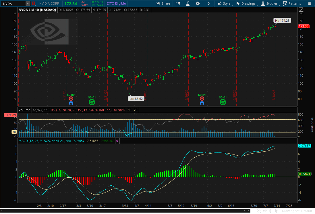Image resolution: width=315 pixels, height=214 pixels.
Task: Click the RSI study header label
Action: [x=81, y=110]
